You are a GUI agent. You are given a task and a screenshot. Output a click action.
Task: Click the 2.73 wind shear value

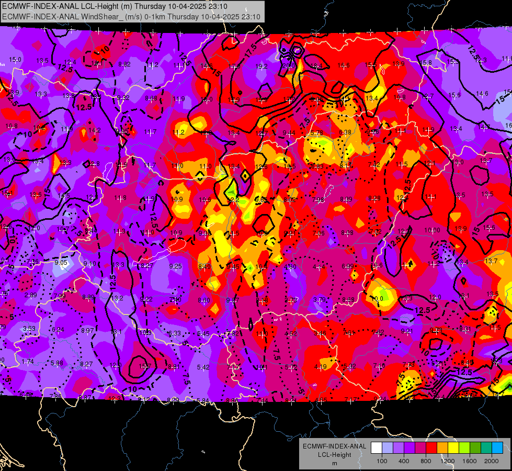tap(291, 300)
